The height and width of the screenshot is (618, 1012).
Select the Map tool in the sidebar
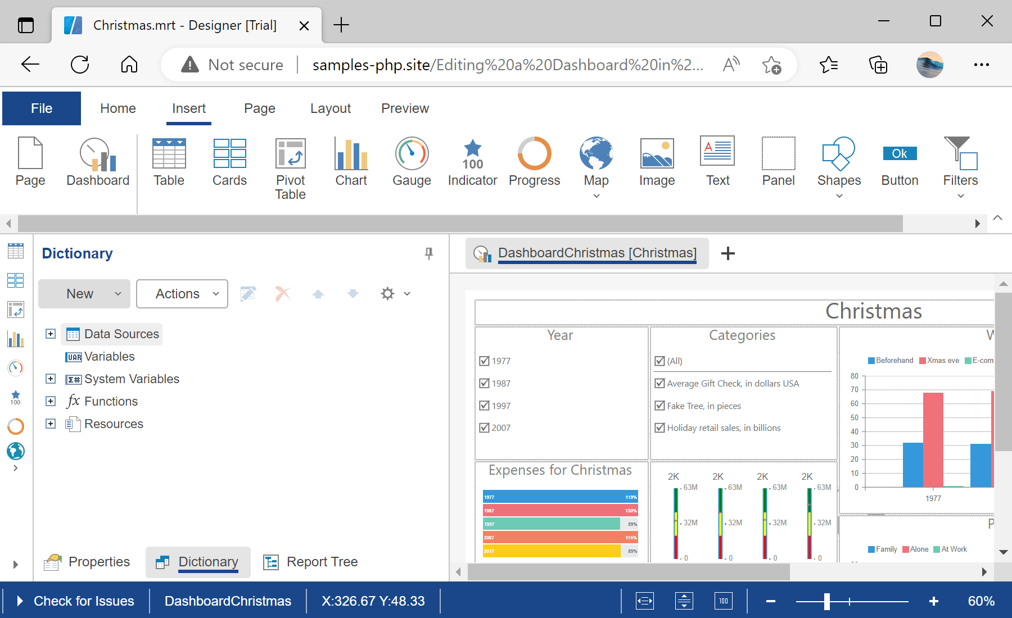[x=16, y=451]
